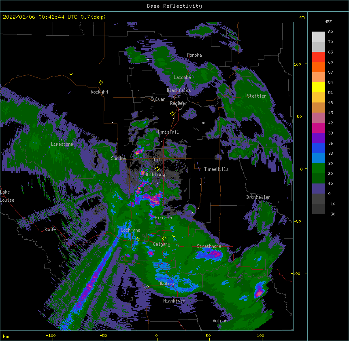
Task: Click the white asterisk east of Innisfail
Action: (203, 123)
